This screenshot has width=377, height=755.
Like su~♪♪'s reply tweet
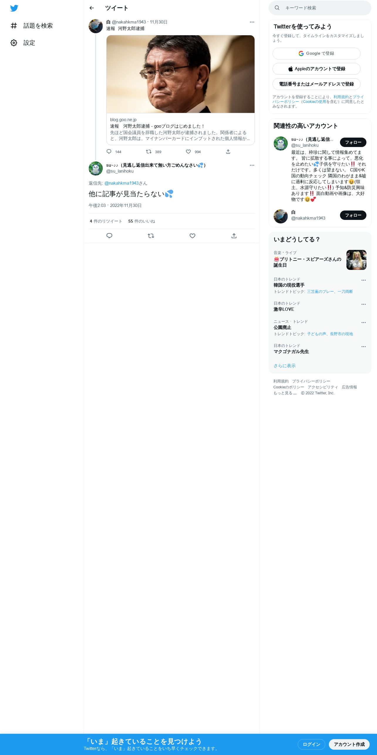tap(192, 236)
